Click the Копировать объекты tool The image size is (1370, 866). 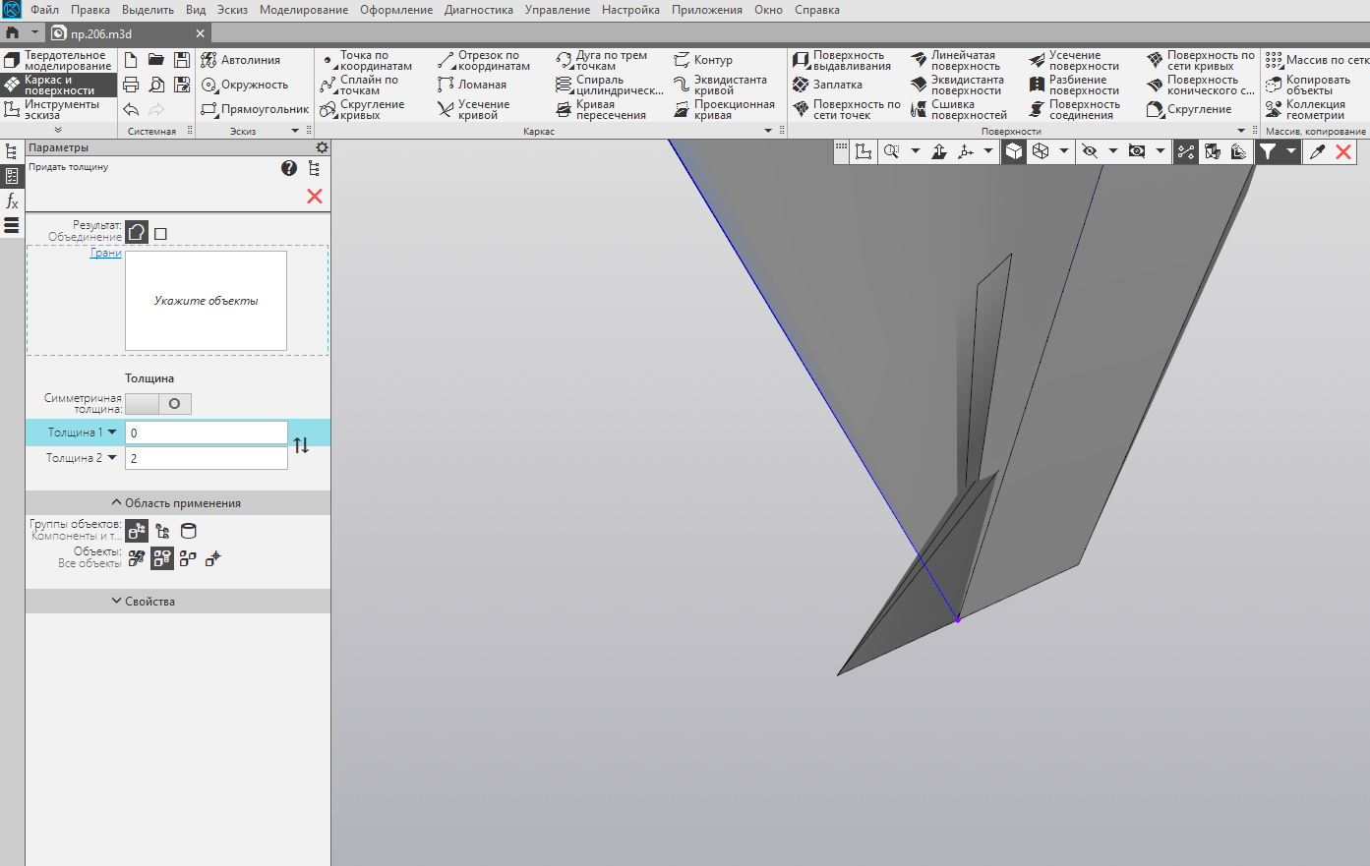(x=1308, y=86)
